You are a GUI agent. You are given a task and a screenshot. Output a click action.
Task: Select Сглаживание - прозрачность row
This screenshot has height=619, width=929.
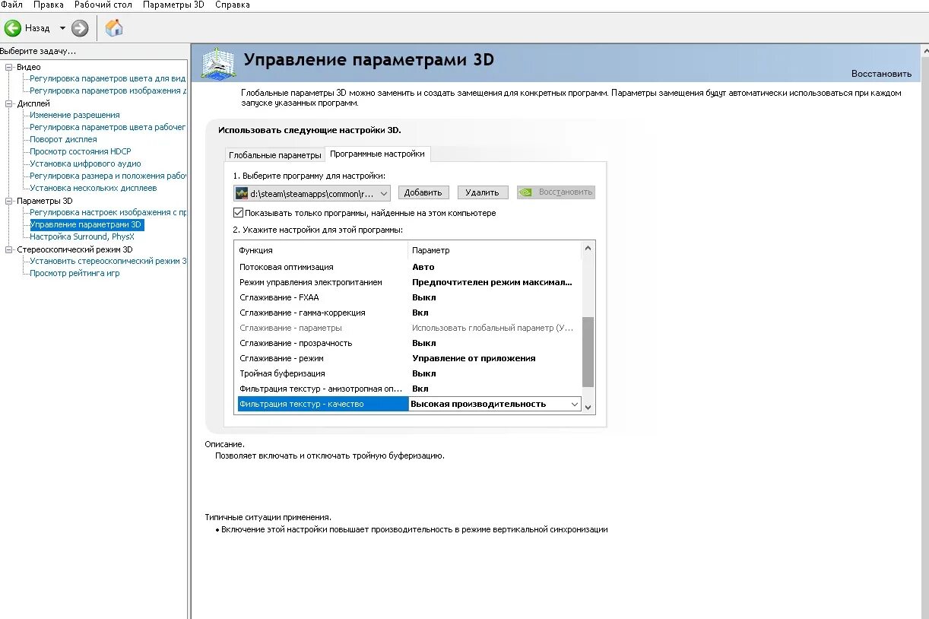pyautogui.click(x=409, y=343)
